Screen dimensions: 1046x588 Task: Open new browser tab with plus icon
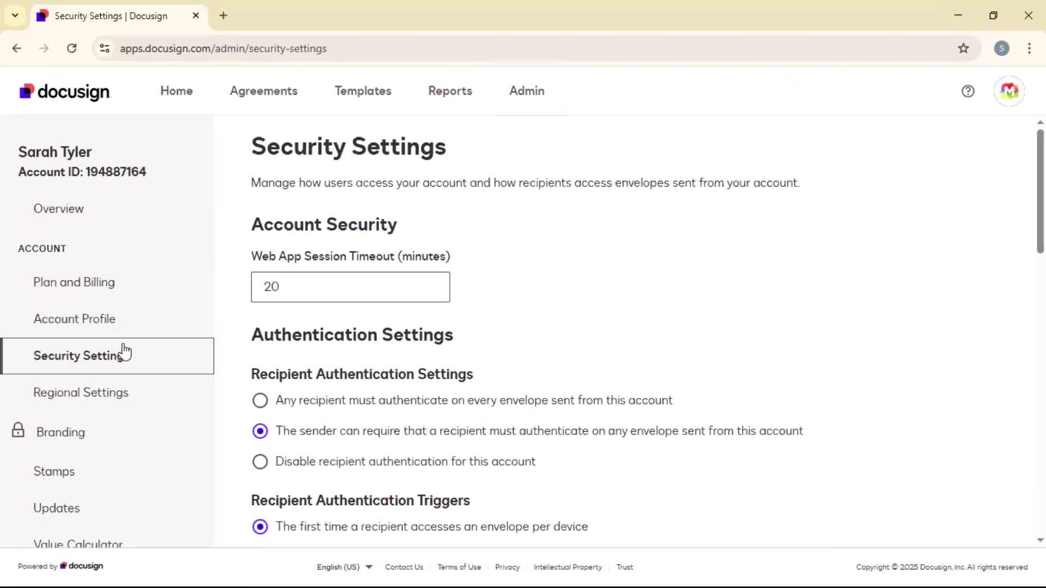click(223, 16)
